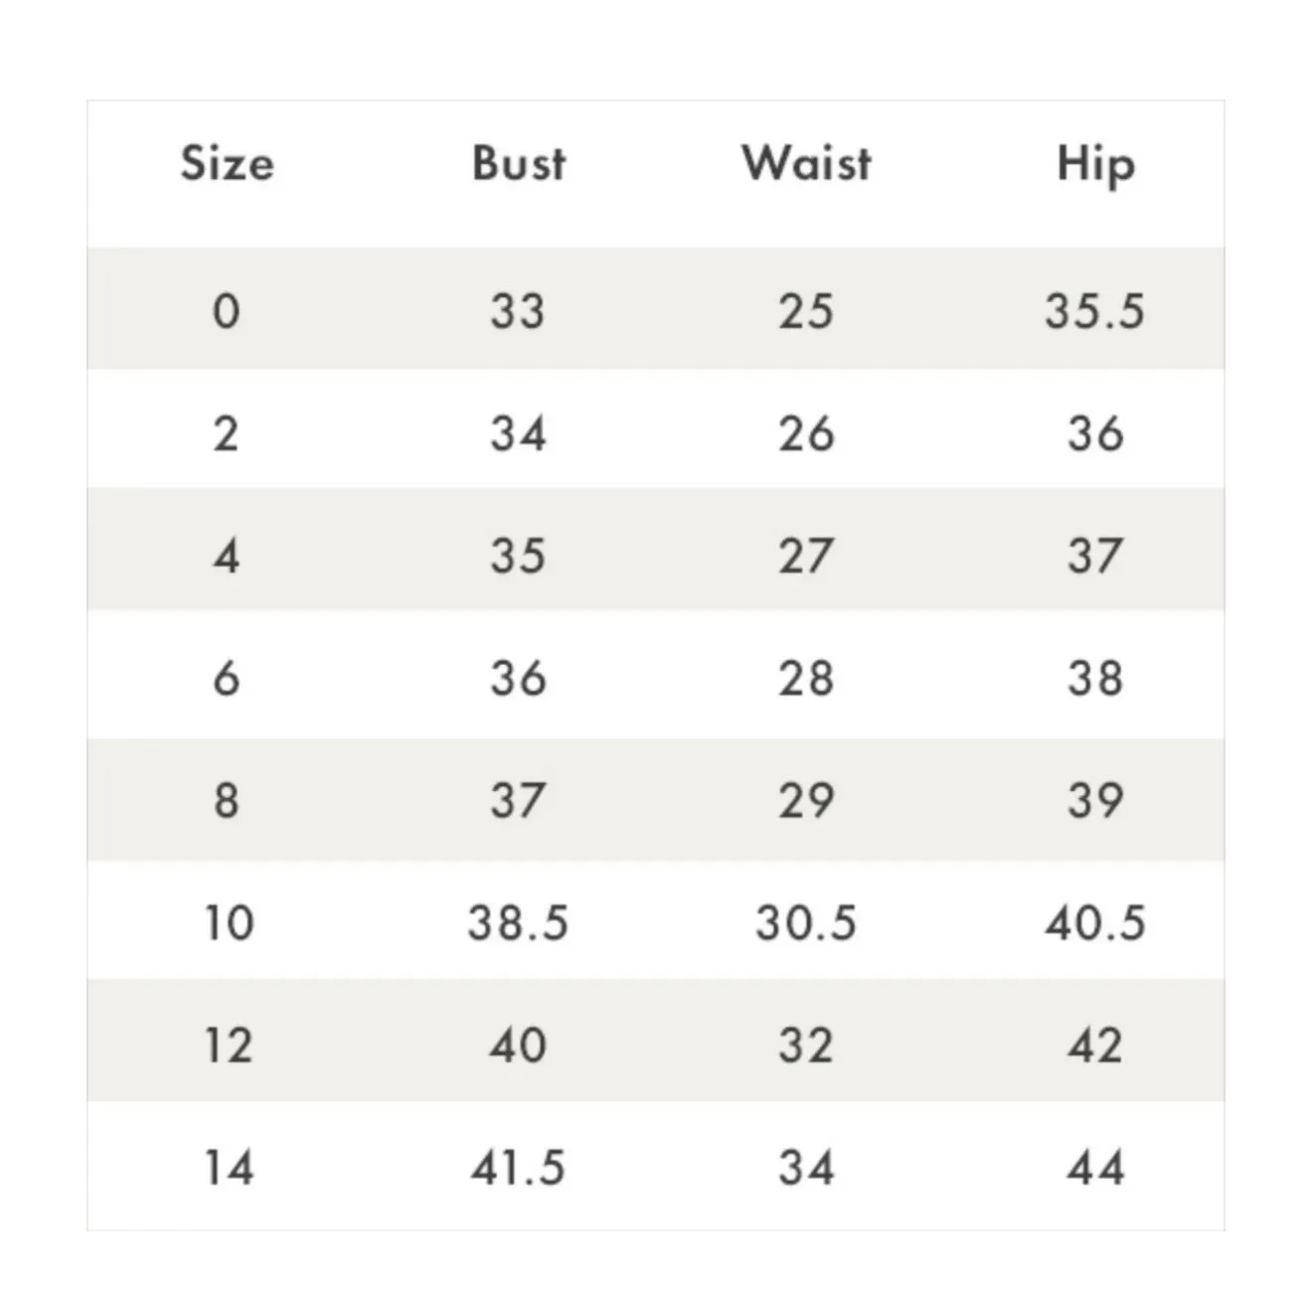Click the Size column header
The image size is (1312, 1312).
[x=227, y=163]
